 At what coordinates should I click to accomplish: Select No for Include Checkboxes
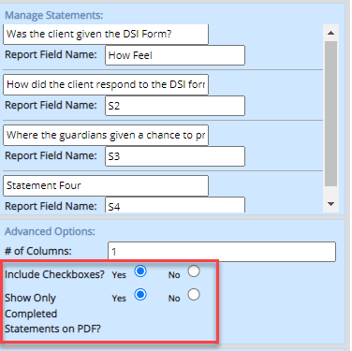(x=194, y=271)
